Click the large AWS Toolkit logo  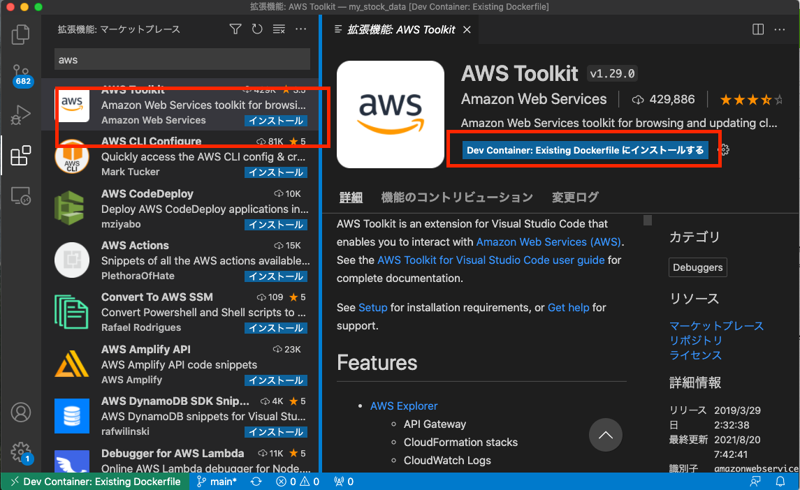(x=391, y=114)
